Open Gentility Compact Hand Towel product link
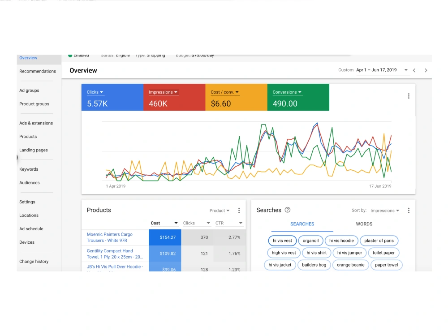 (x=115, y=254)
